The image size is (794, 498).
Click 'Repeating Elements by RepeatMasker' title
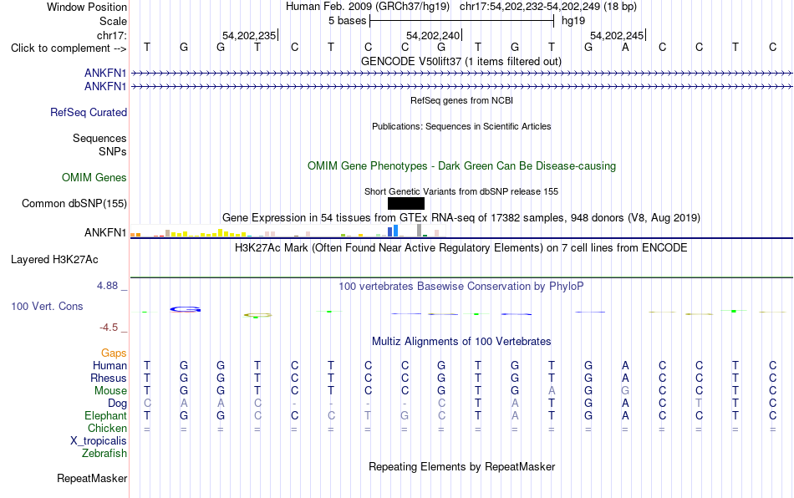pyautogui.click(x=462, y=466)
